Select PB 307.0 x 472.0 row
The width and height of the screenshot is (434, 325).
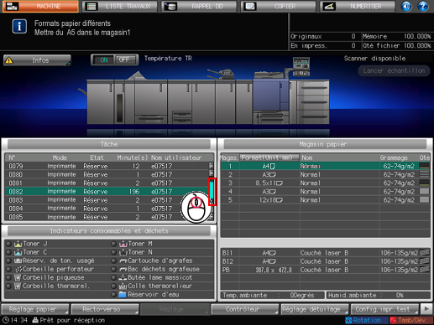point(325,270)
